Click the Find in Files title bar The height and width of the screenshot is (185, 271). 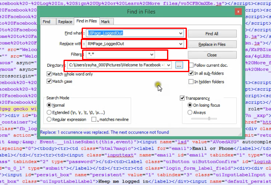[141, 12]
